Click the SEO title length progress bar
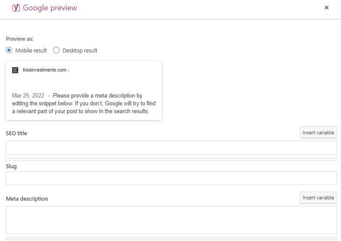The image size is (341, 241). 171,159
